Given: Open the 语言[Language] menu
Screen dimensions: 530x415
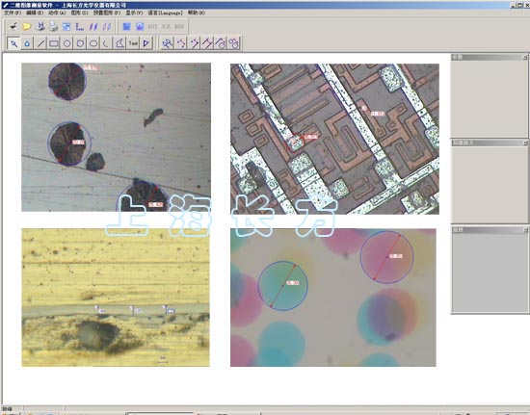Looking at the screenshot, I should pos(165,13).
